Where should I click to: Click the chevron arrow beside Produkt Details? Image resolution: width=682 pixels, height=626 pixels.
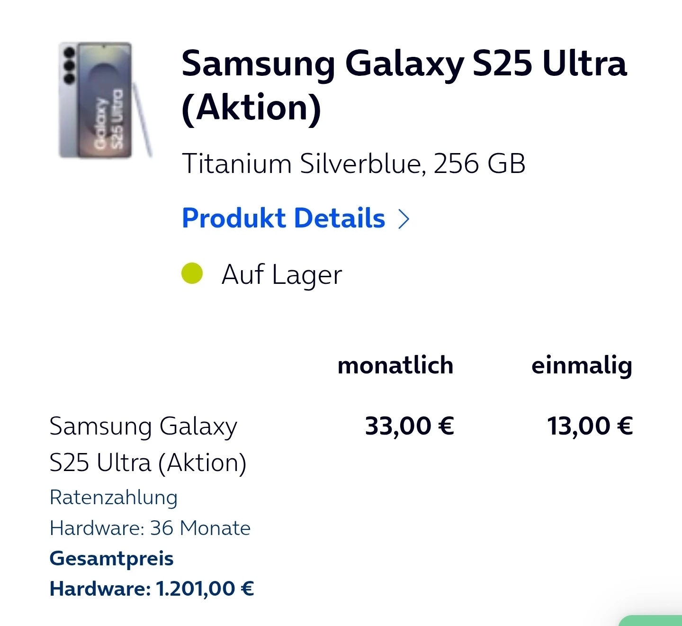coord(404,219)
